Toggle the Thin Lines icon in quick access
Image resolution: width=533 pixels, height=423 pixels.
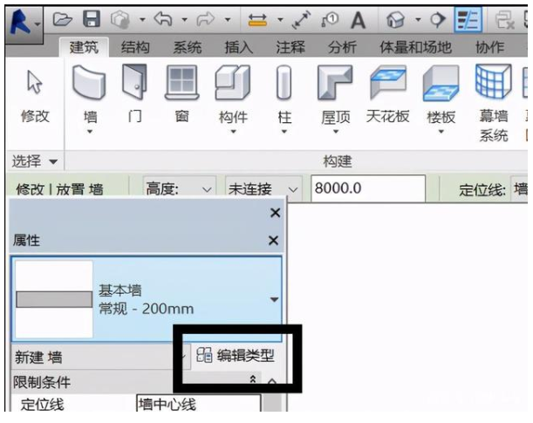pos(468,18)
